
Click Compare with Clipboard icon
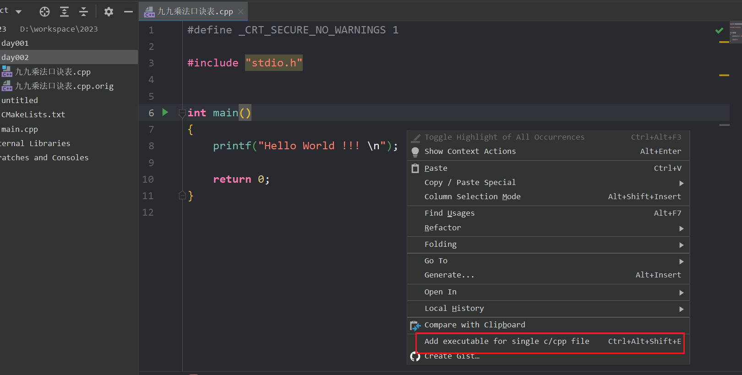pos(415,326)
